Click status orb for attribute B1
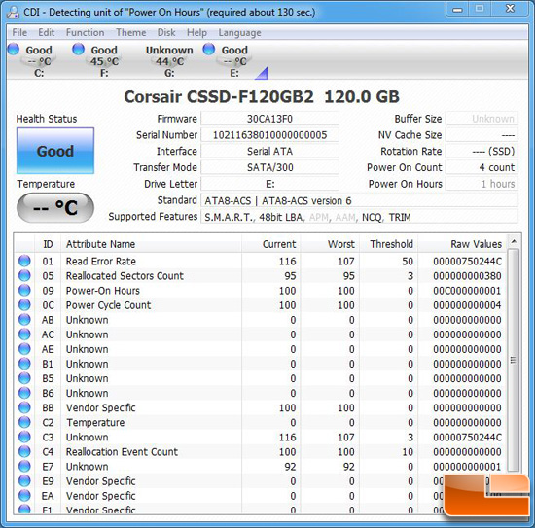535x528 pixels. 24,364
